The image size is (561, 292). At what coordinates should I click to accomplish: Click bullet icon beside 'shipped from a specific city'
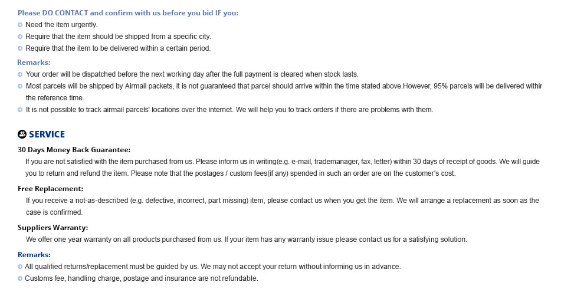[20, 37]
